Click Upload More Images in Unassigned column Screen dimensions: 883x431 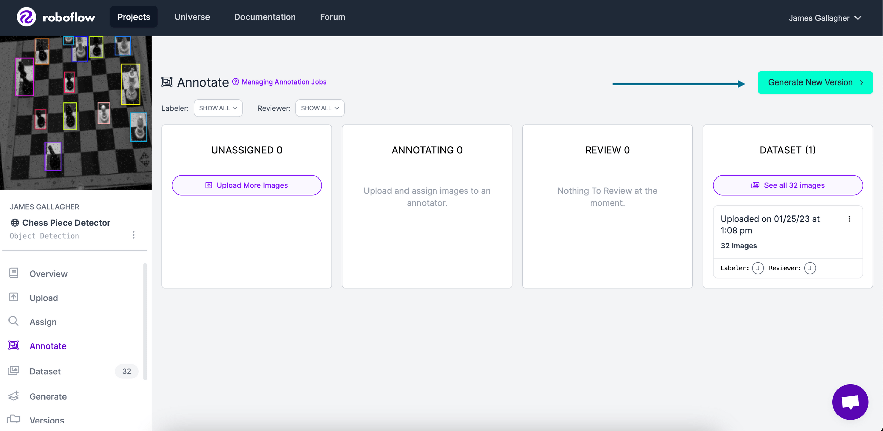tap(246, 185)
